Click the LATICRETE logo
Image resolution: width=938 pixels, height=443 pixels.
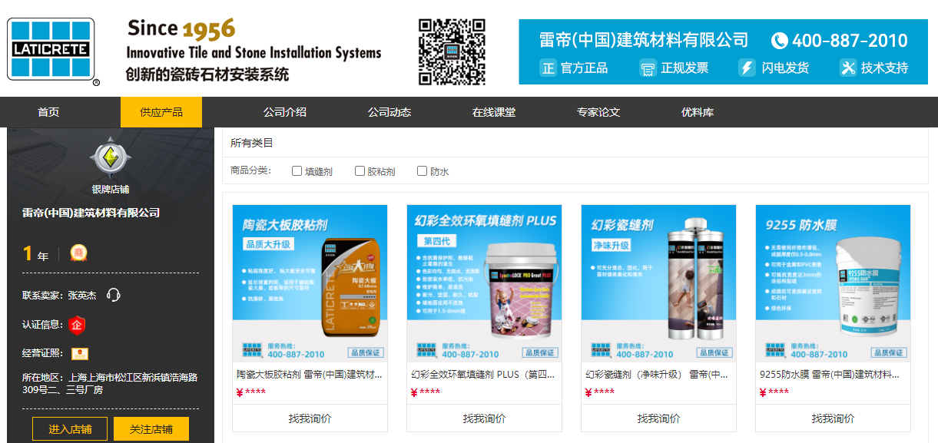(52, 50)
